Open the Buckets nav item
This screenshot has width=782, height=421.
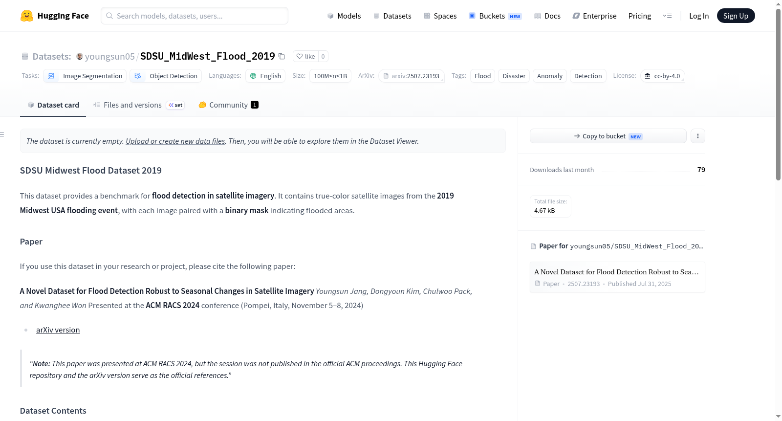click(495, 16)
